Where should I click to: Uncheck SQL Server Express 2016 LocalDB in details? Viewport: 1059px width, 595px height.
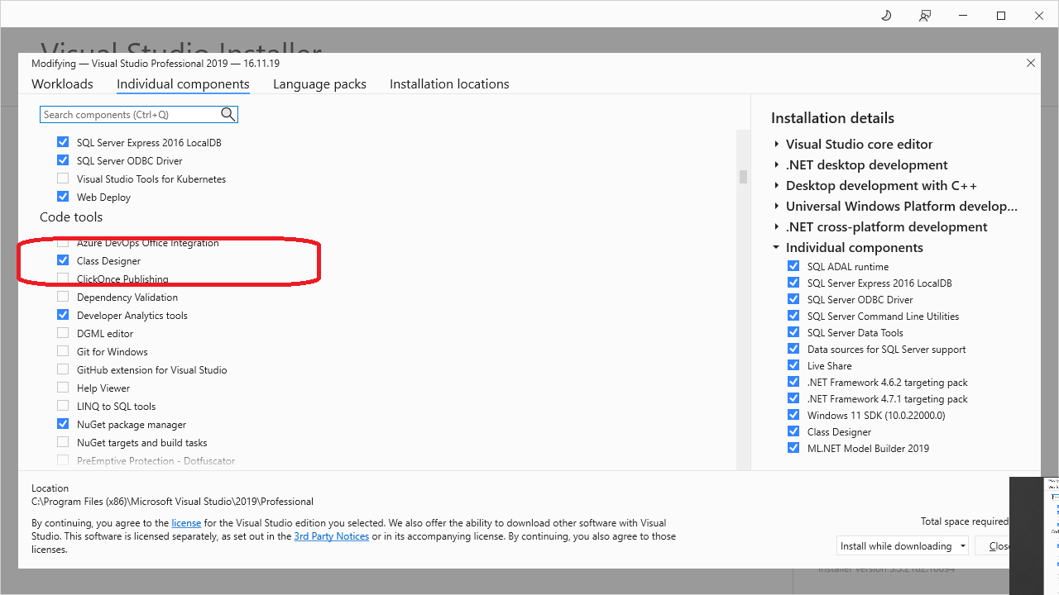pyautogui.click(x=793, y=283)
